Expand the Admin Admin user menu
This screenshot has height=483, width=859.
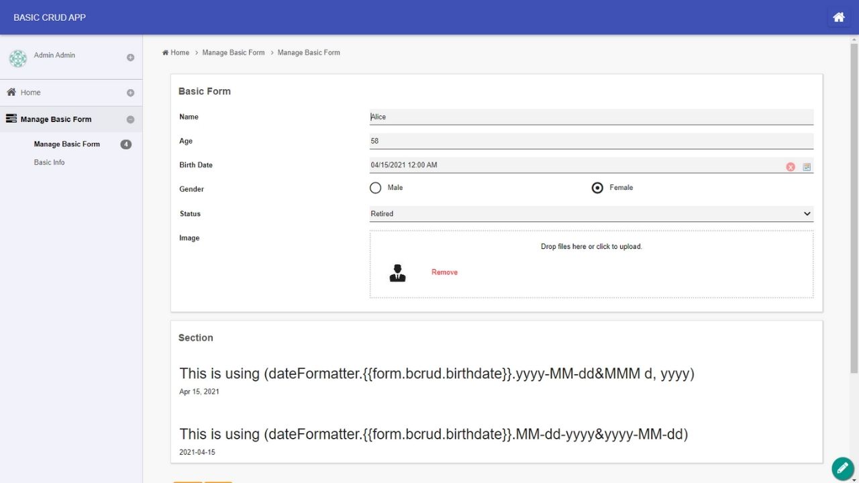click(x=130, y=58)
